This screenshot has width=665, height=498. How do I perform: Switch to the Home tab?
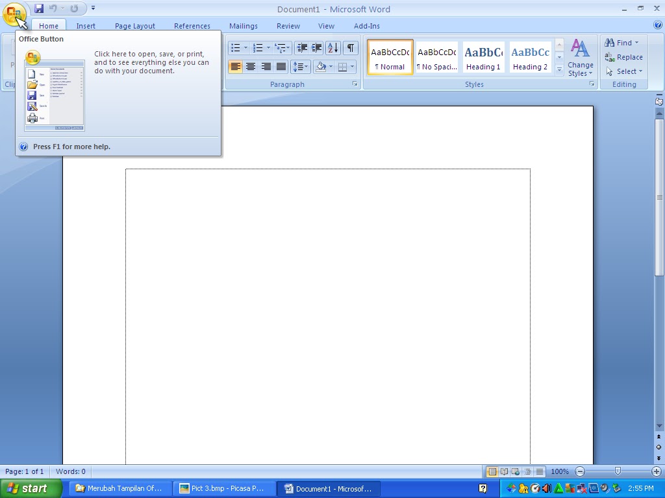(48, 26)
